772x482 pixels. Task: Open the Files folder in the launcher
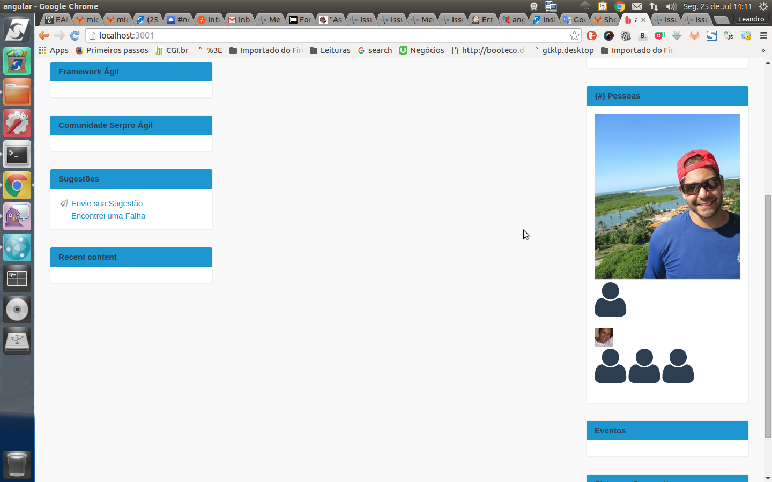[17, 93]
